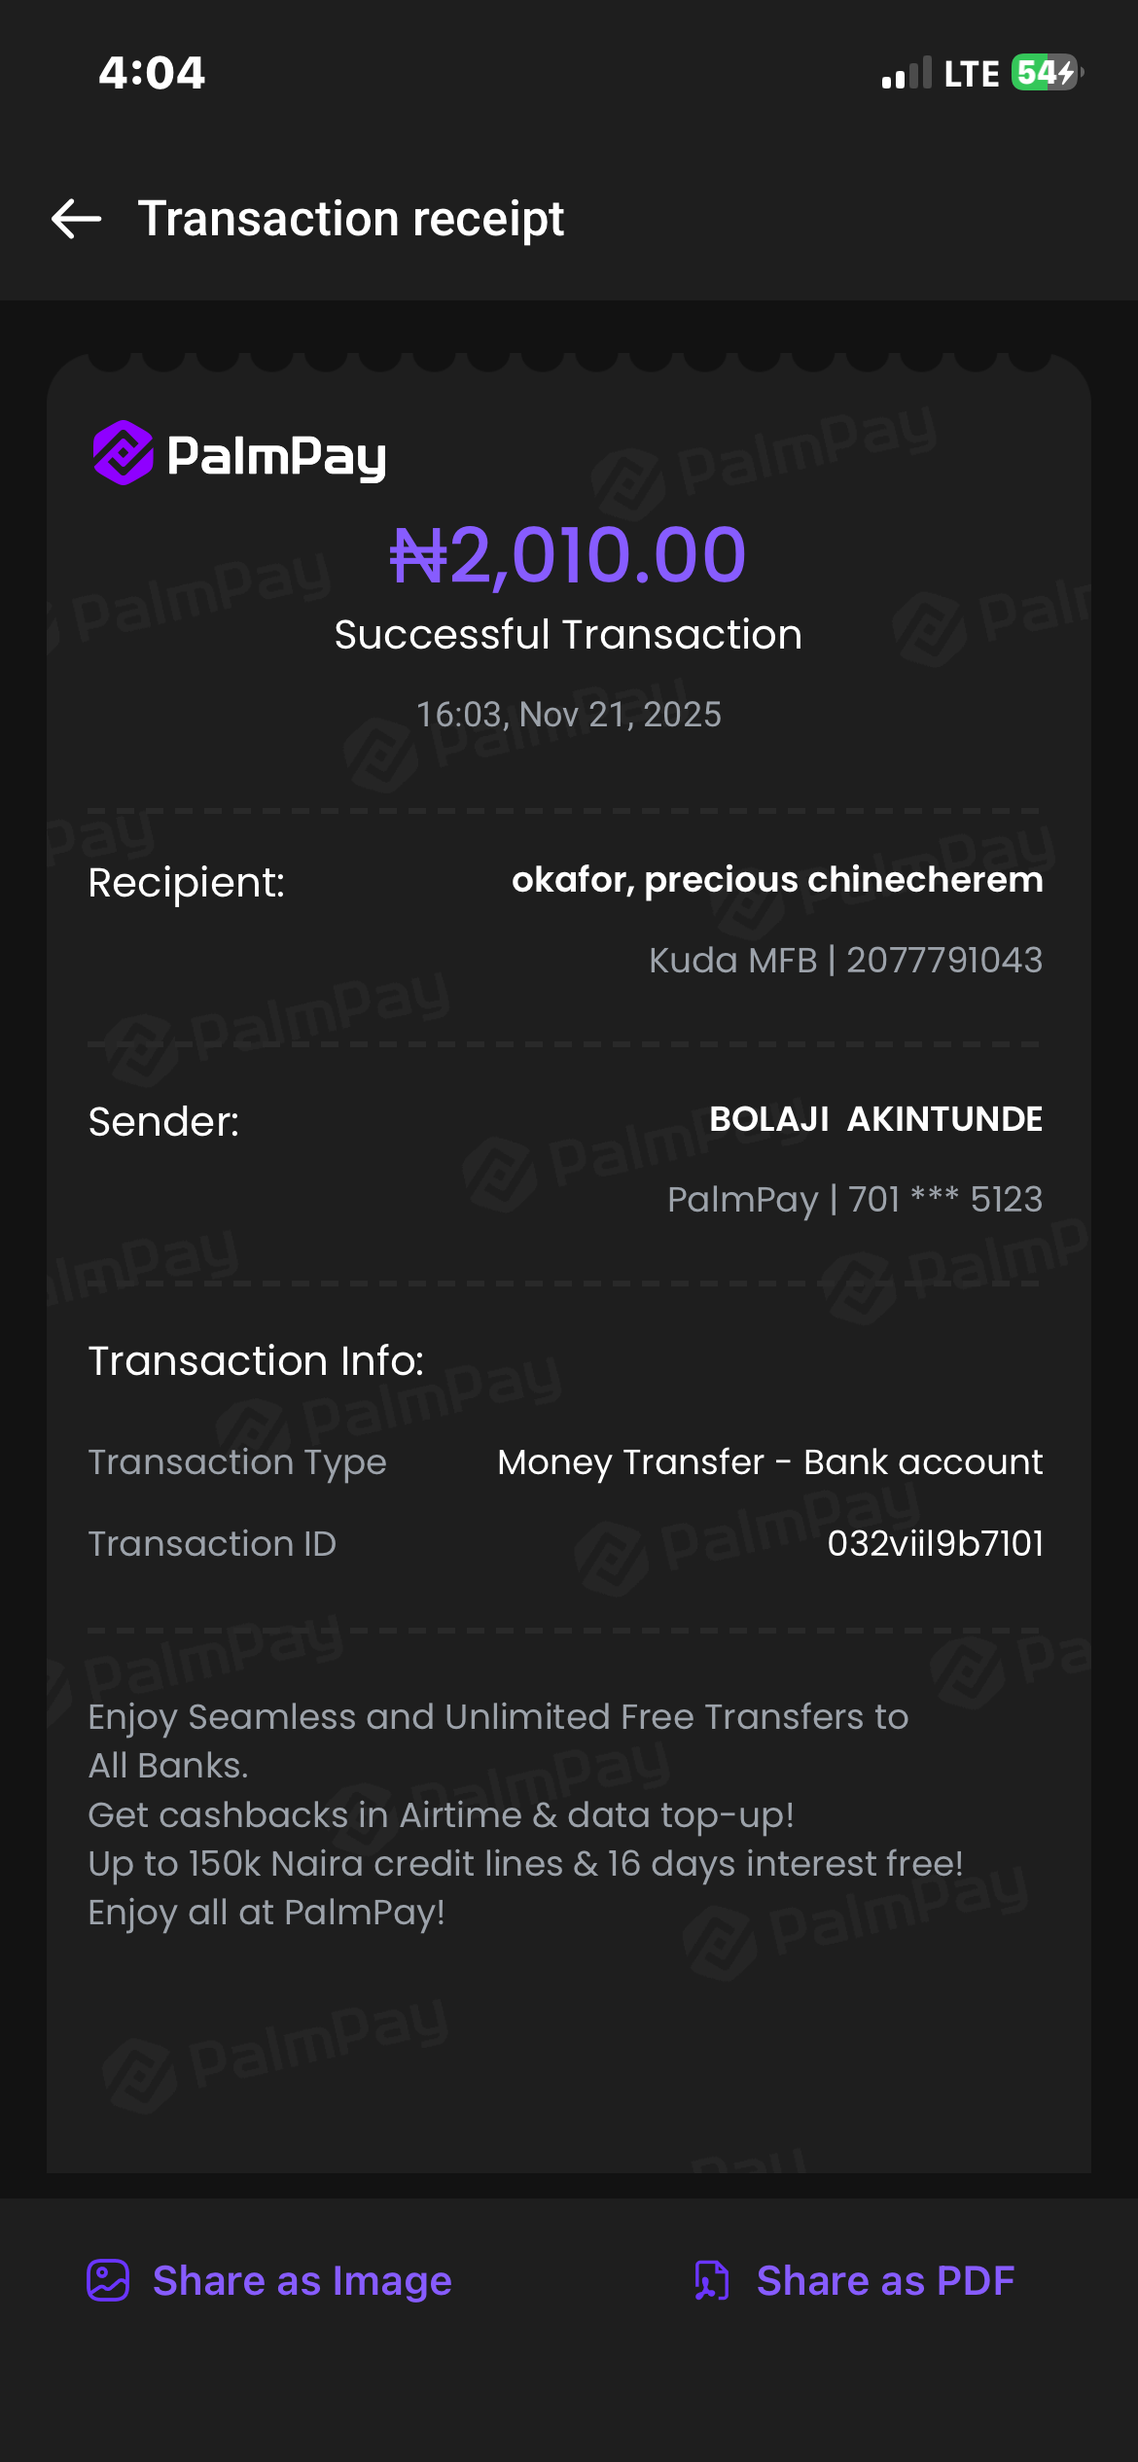The image size is (1138, 2462).
Task: Tap the transaction ID 032viil9b7101
Action: pyautogui.click(x=935, y=1543)
